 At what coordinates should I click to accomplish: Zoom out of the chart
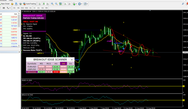coord(56,4)
